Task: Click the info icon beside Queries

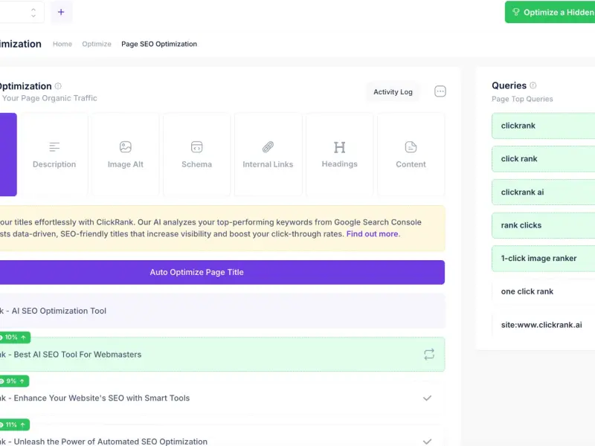Action: 533,85
